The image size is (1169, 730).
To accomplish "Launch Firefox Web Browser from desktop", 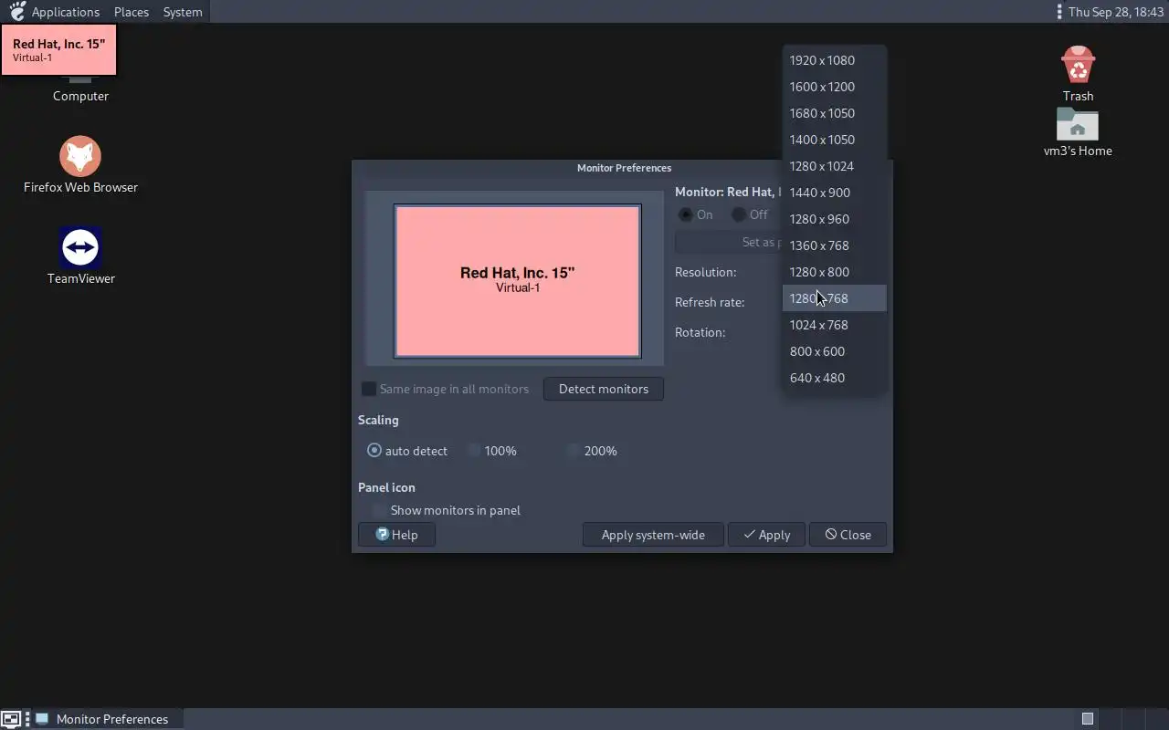I will (80, 165).
